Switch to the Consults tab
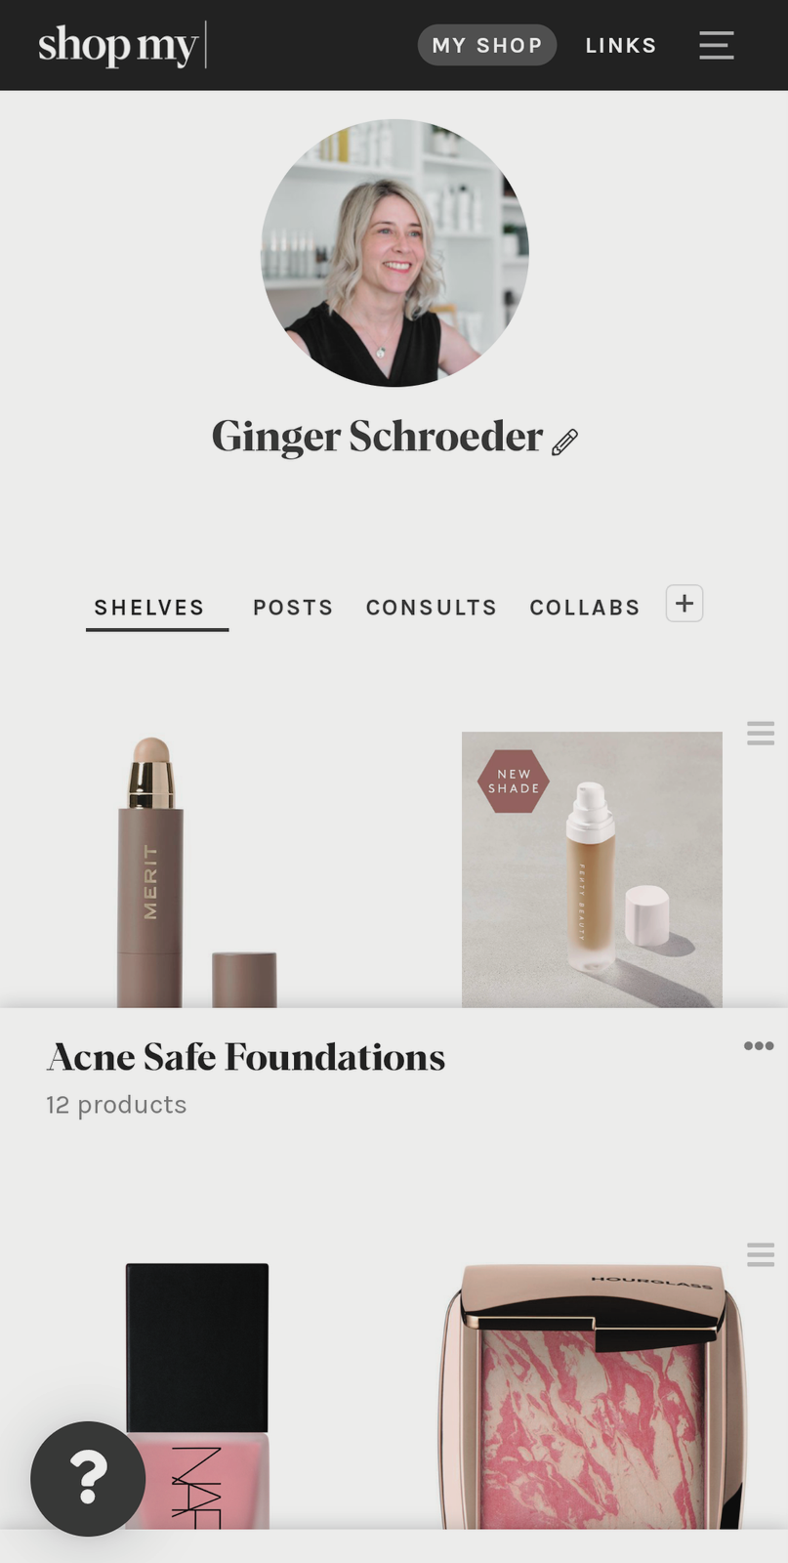Viewport: 788px width, 1563px height. 432,608
